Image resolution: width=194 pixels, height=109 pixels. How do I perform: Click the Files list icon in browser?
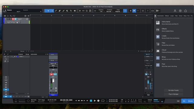(x=158, y=44)
